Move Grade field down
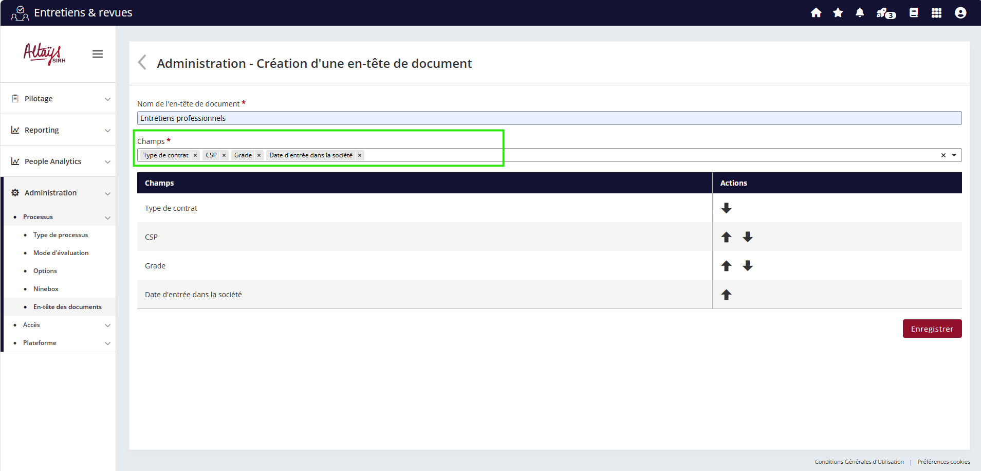 point(748,266)
